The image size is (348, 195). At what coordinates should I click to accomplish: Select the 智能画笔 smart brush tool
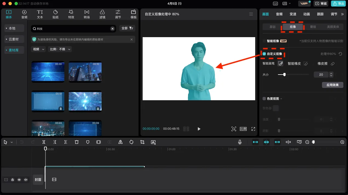[280, 63]
